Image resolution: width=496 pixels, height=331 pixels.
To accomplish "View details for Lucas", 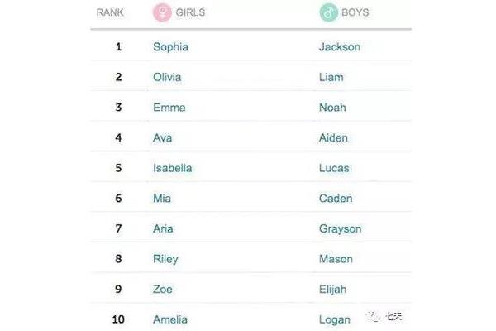I will [334, 168].
